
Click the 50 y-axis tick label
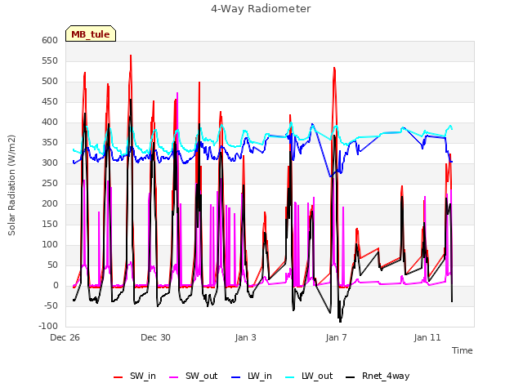53,265
